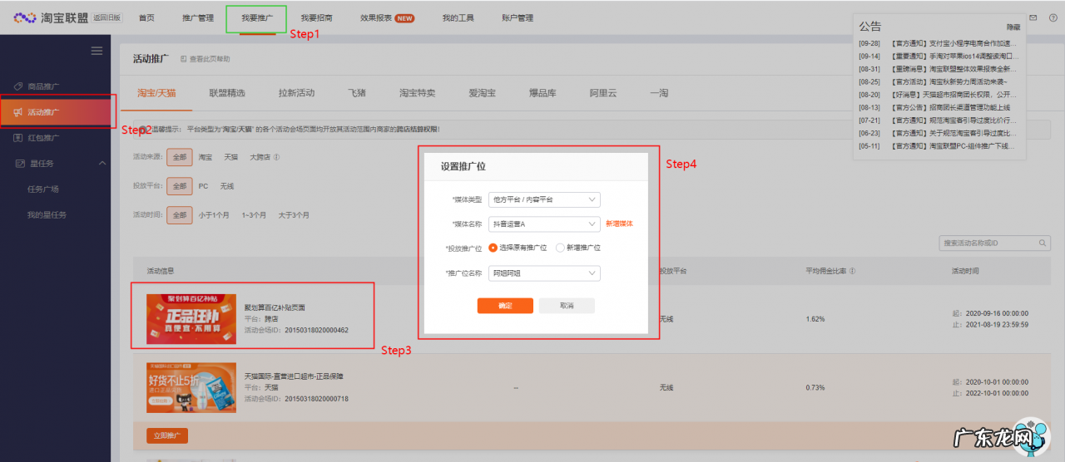Filter 投放平台 by PC
The width and height of the screenshot is (1065, 462).
click(x=203, y=186)
